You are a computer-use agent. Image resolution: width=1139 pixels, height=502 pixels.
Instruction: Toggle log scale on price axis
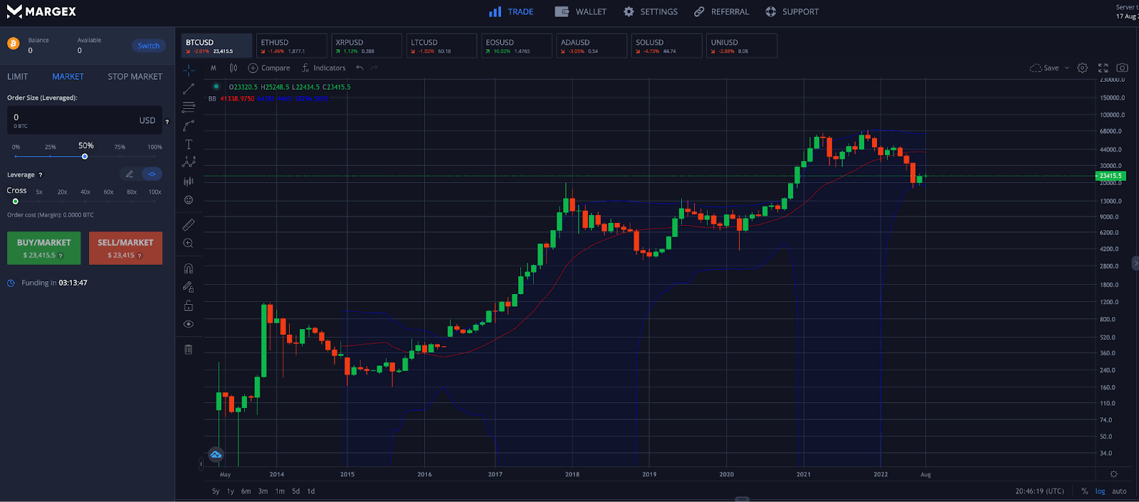[1100, 491]
